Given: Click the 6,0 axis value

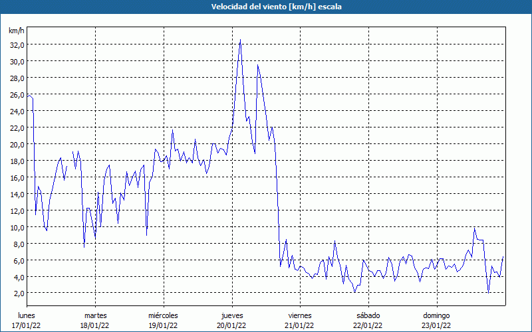Looking at the screenshot, I should tap(19, 260).
